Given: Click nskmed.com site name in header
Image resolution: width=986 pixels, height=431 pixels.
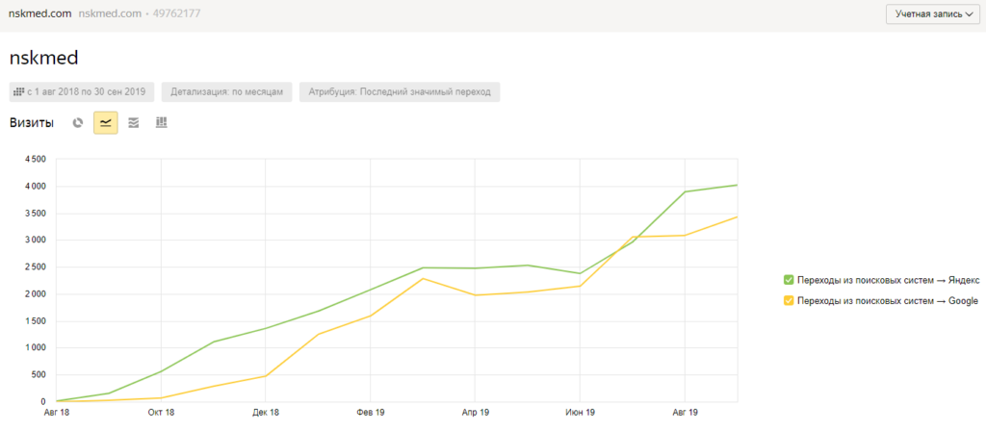Looking at the screenshot, I should 40,13.
